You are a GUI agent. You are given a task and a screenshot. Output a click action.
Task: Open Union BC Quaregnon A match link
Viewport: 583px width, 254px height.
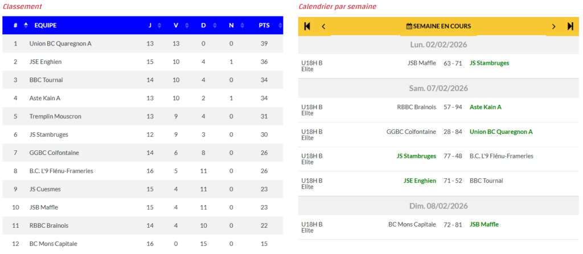501,132
